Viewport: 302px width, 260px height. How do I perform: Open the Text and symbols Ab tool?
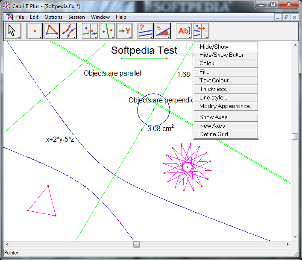(184, 31)
